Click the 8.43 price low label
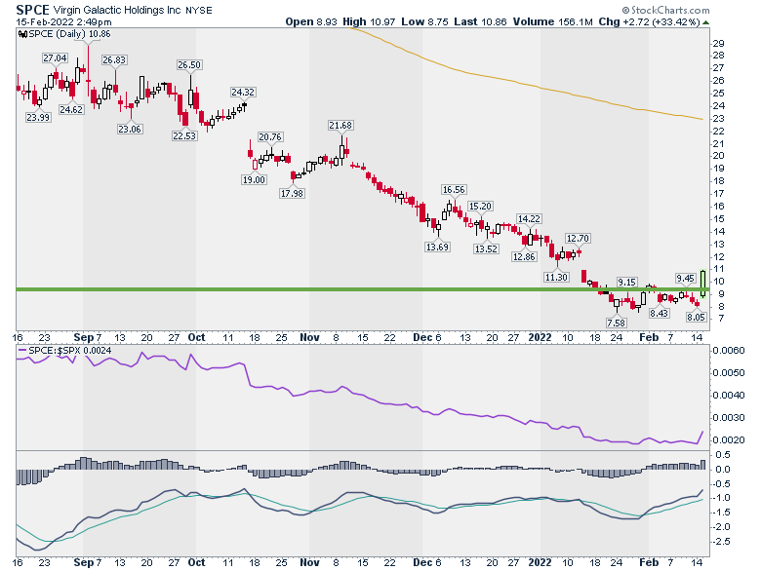The width and height of the screenshot is (761, 571). point(660,313)
